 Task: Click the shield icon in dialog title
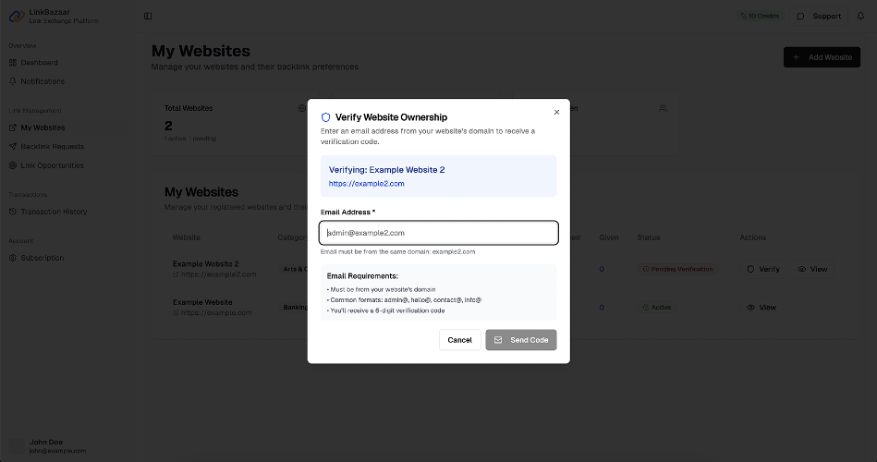325,117
